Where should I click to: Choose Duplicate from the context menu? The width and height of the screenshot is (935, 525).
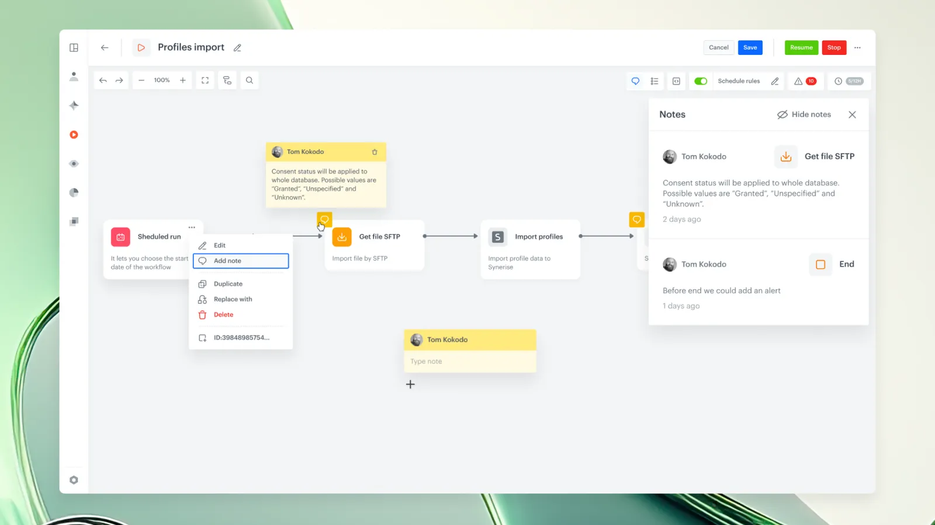click(241, 284)
